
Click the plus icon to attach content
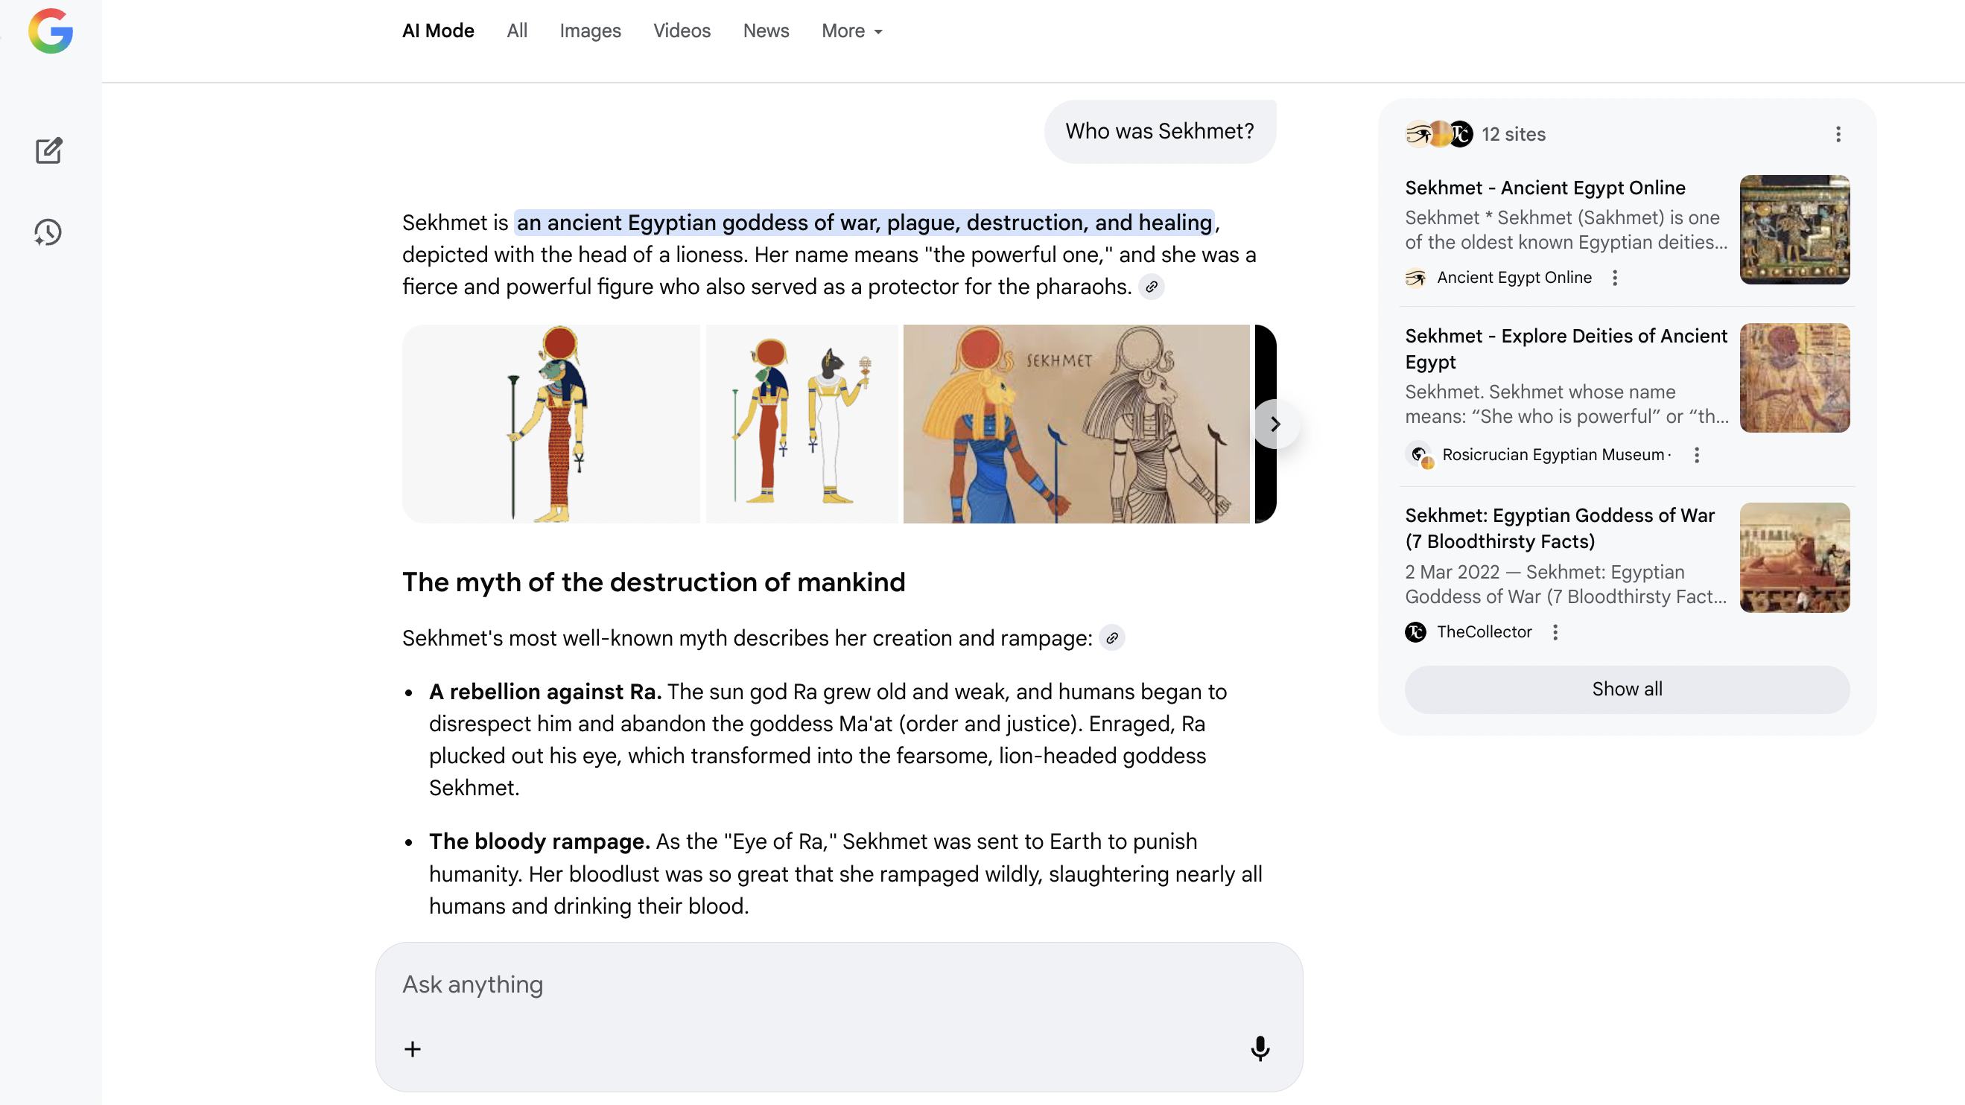click(413, 1048)
